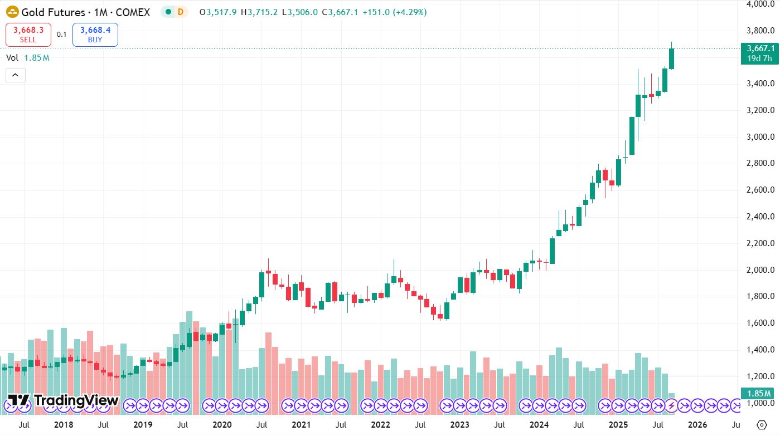780x436 pixels.
Task: Click the Gold Futures symbol logo icon
Action: point(12,12)
